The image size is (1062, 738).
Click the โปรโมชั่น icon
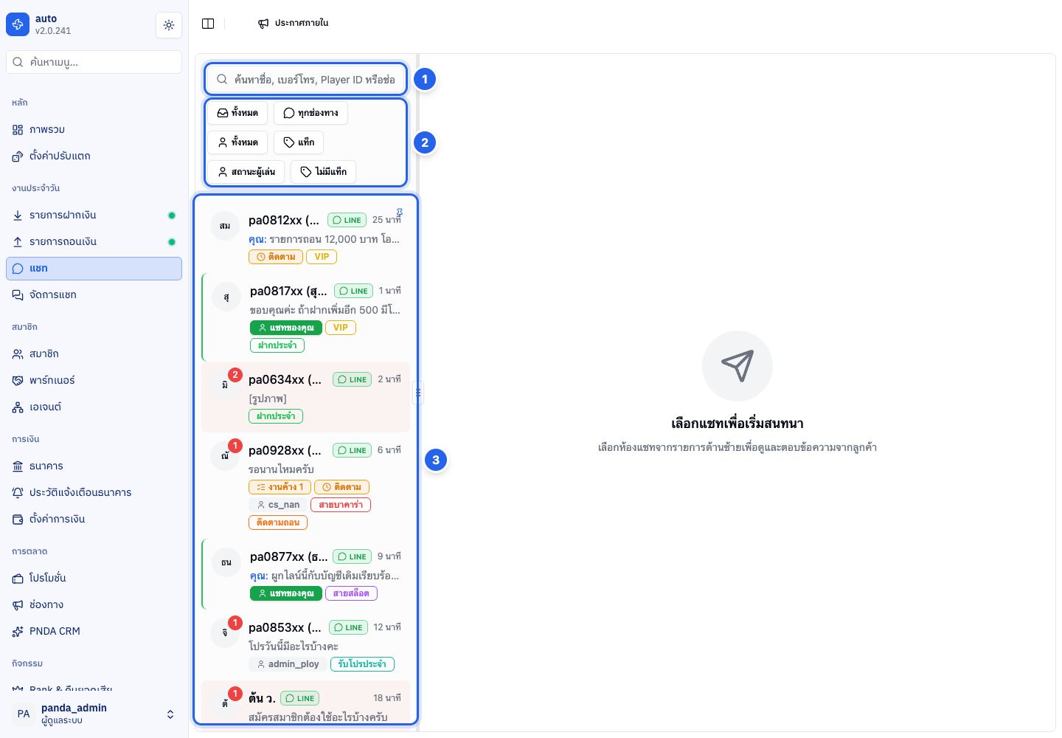(x=18, y=579)
